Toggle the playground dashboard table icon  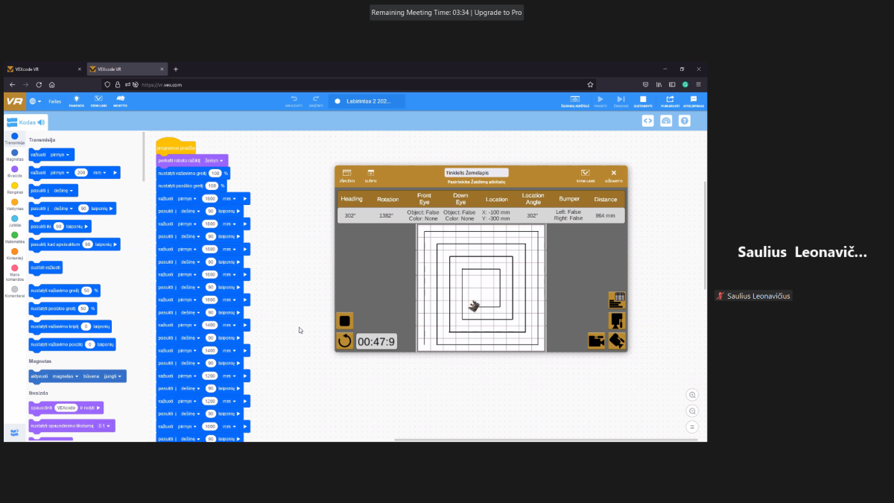pyautogui.click(x=616, y=300)
